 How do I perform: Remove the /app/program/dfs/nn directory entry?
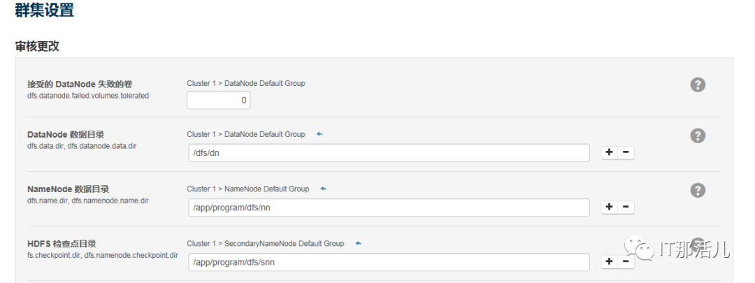pos(626,207)
